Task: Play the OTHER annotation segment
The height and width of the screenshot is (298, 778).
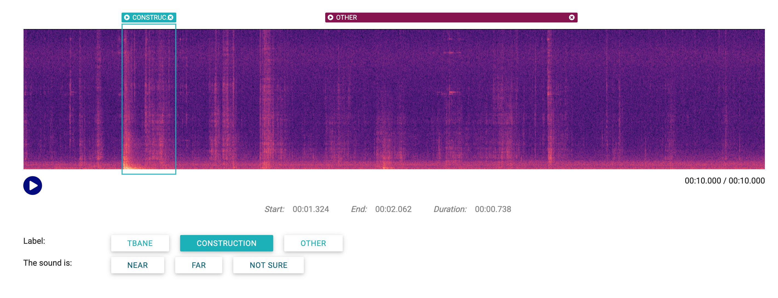Action: pyautogui.click(x=330, y=18)
